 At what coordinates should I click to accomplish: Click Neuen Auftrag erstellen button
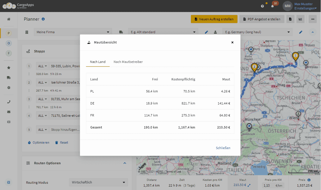pyautogui.click(x=214, y=19)
